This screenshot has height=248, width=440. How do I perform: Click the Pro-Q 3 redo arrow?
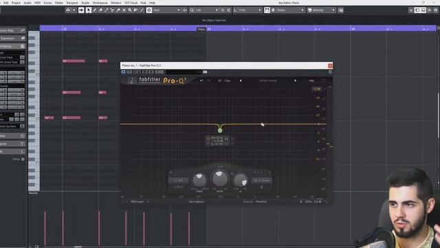tap(208, 81)
